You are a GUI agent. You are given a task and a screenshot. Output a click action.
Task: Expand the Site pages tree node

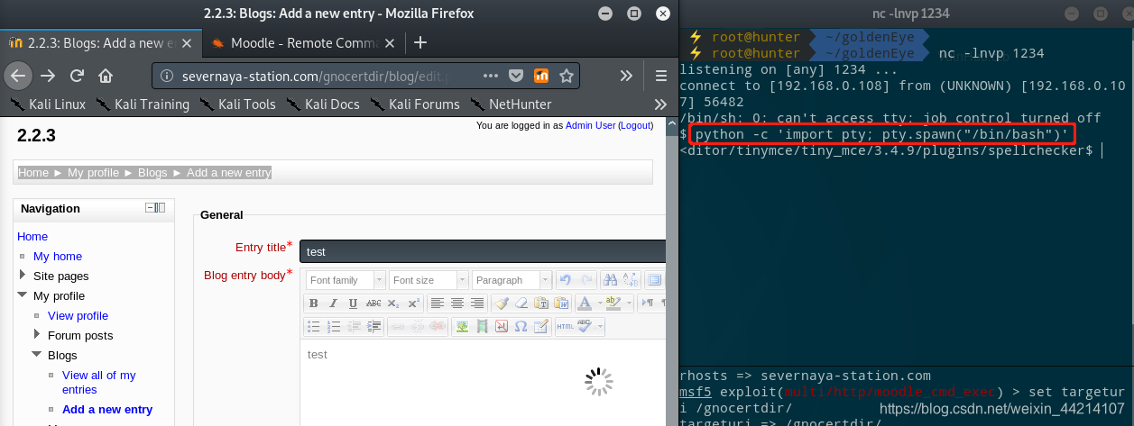tap(23, 276)
